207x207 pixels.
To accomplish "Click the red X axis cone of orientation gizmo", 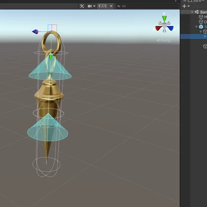I will [158, 28].
